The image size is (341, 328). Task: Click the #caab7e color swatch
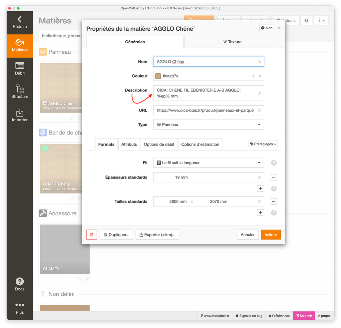158,76
